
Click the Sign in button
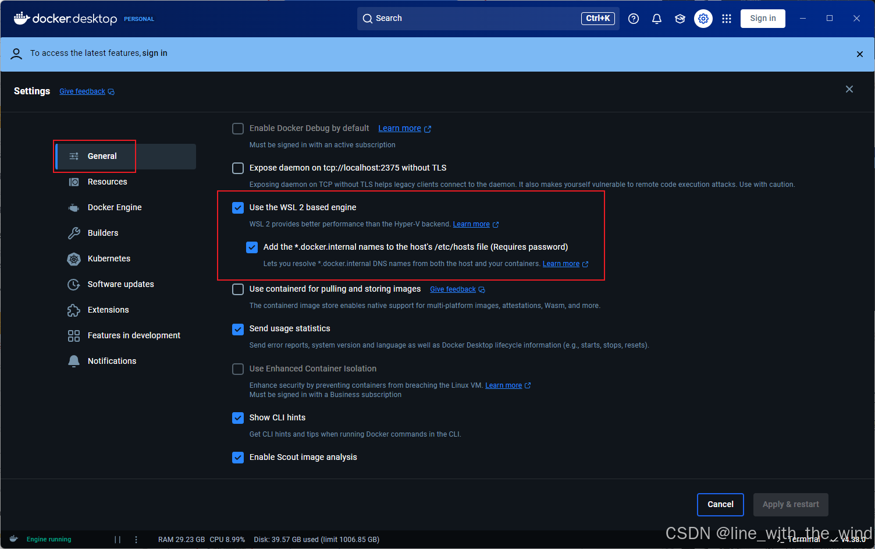tap(763, 19)
